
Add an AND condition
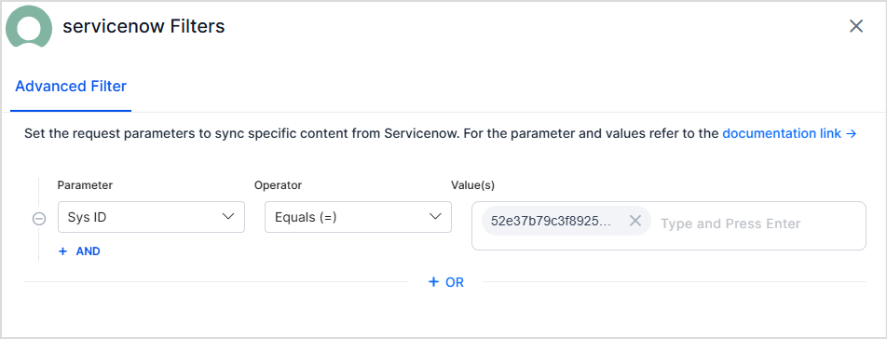[x=79, y=251]
